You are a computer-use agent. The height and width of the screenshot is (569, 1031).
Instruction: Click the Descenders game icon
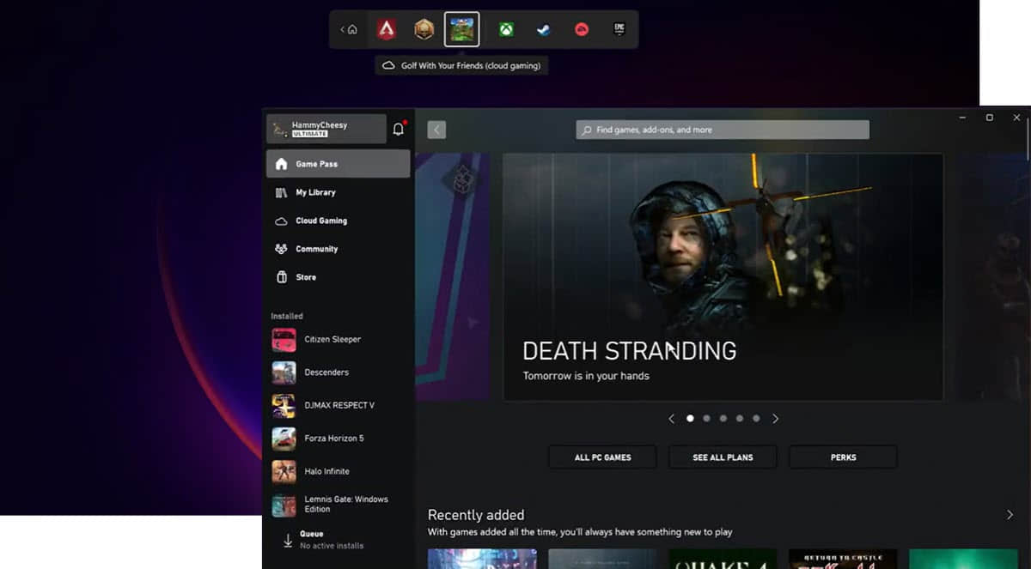click(x=284, y=372)
